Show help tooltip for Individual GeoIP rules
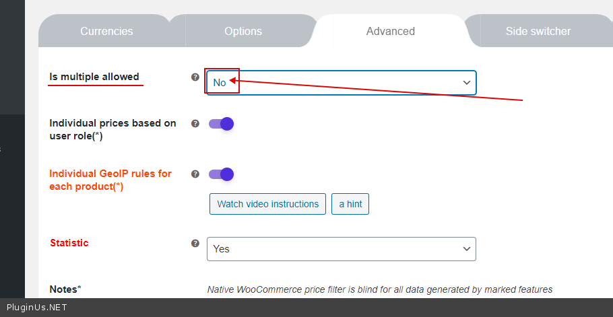The width and height of the screenshot is (613, 317). [195, 174]
